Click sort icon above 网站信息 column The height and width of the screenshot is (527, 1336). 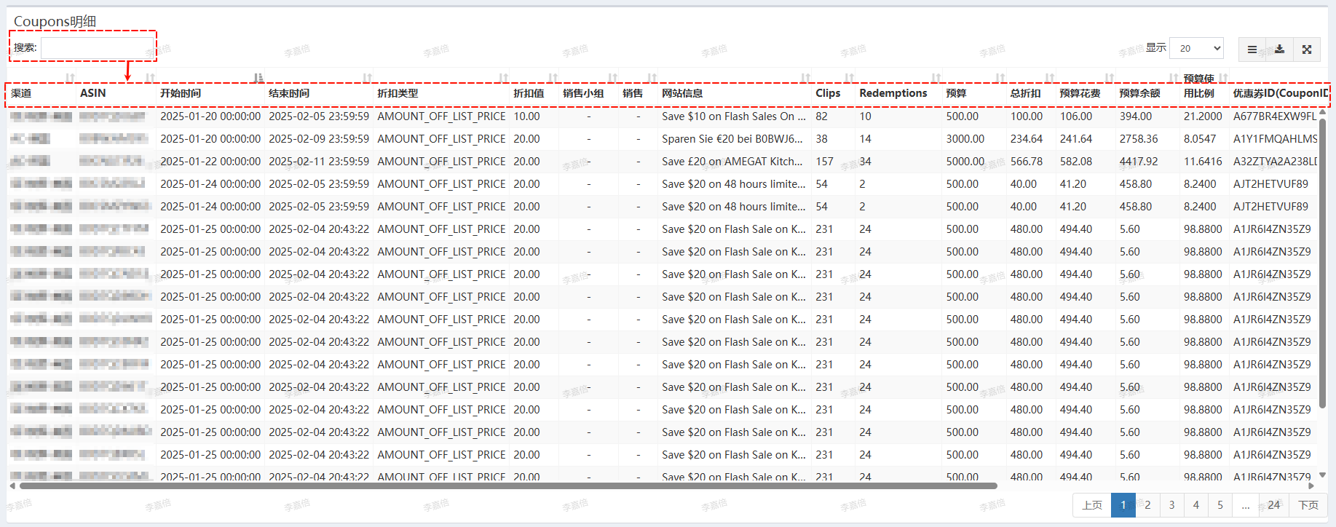pyautogui.click(x=805, y=78)
